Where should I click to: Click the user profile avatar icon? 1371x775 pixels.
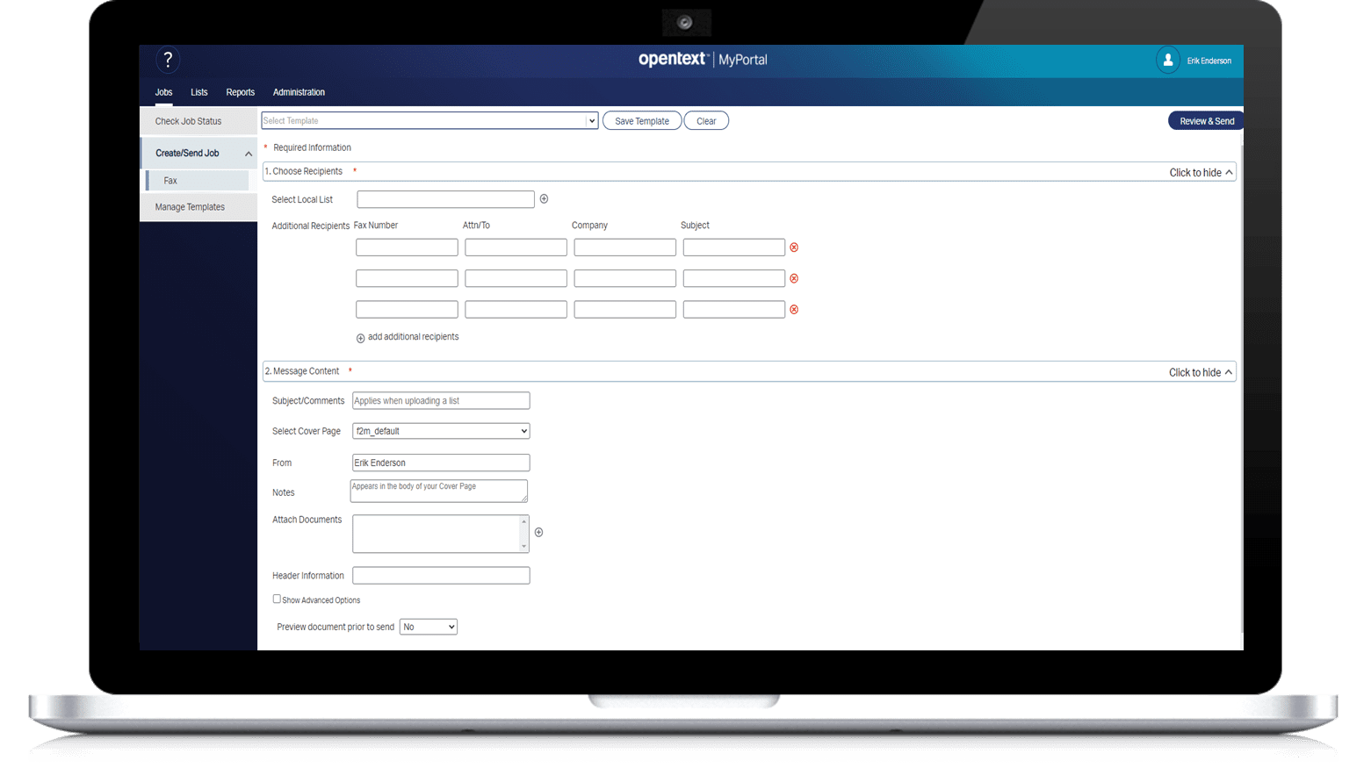point(1167,61)
